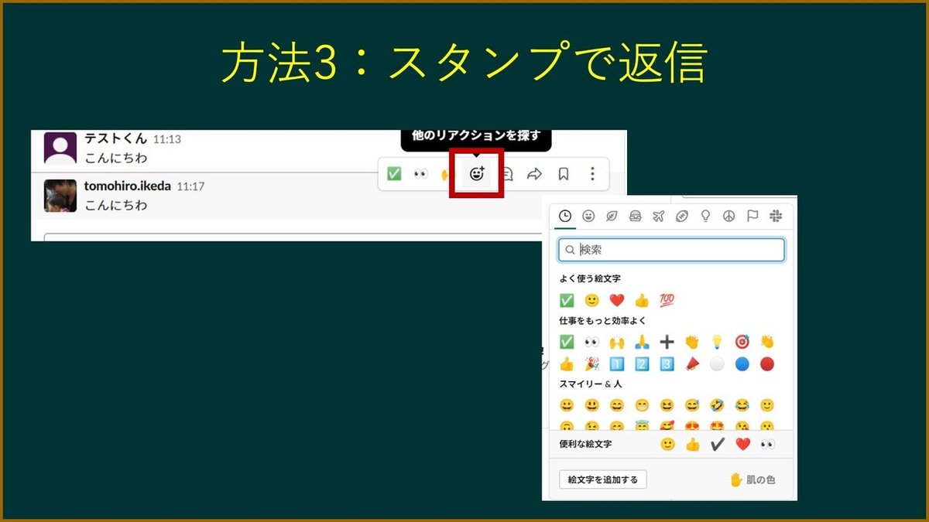This screenshot has height=522, width=929.
Task: Pick the number 1 keycap emoji
Action: click(616, 363)
